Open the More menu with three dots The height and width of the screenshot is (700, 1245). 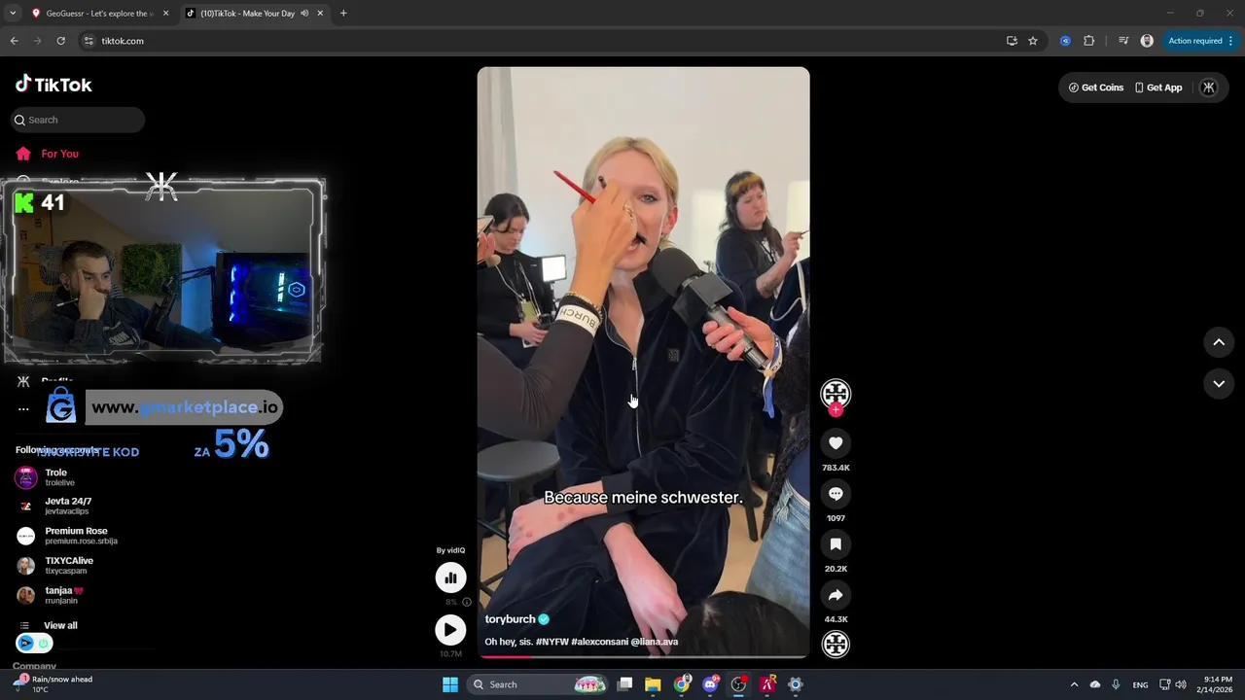(23, 409)
